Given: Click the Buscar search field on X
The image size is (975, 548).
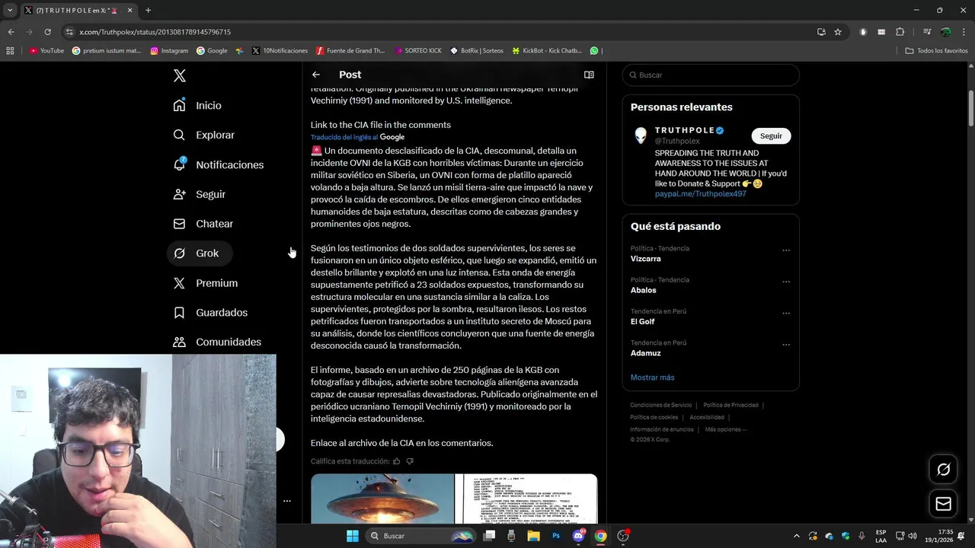Looking at the screenshot, I should pos(711,75).
